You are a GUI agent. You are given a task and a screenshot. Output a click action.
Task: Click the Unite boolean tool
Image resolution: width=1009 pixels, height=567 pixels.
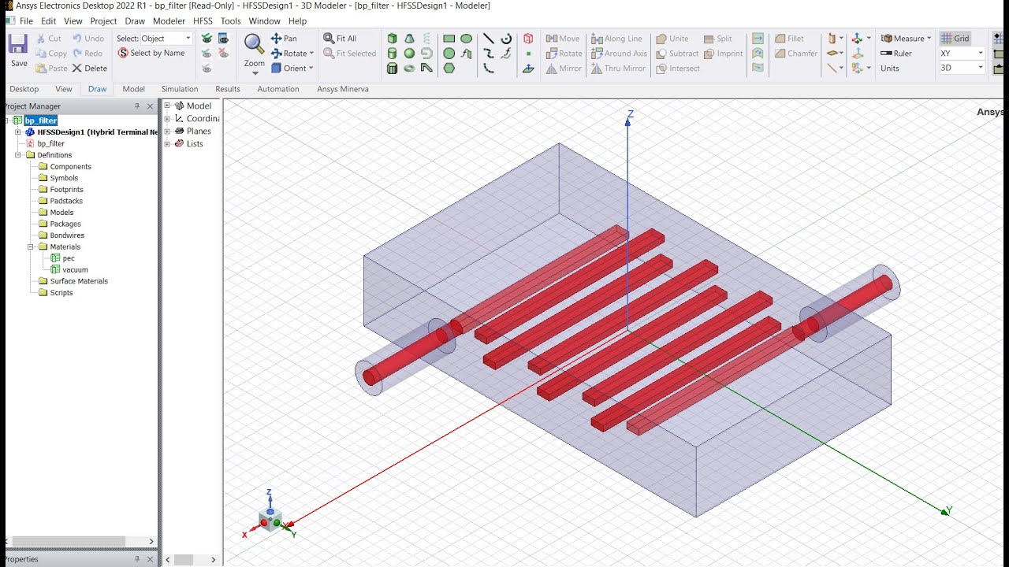coord(672,39)
